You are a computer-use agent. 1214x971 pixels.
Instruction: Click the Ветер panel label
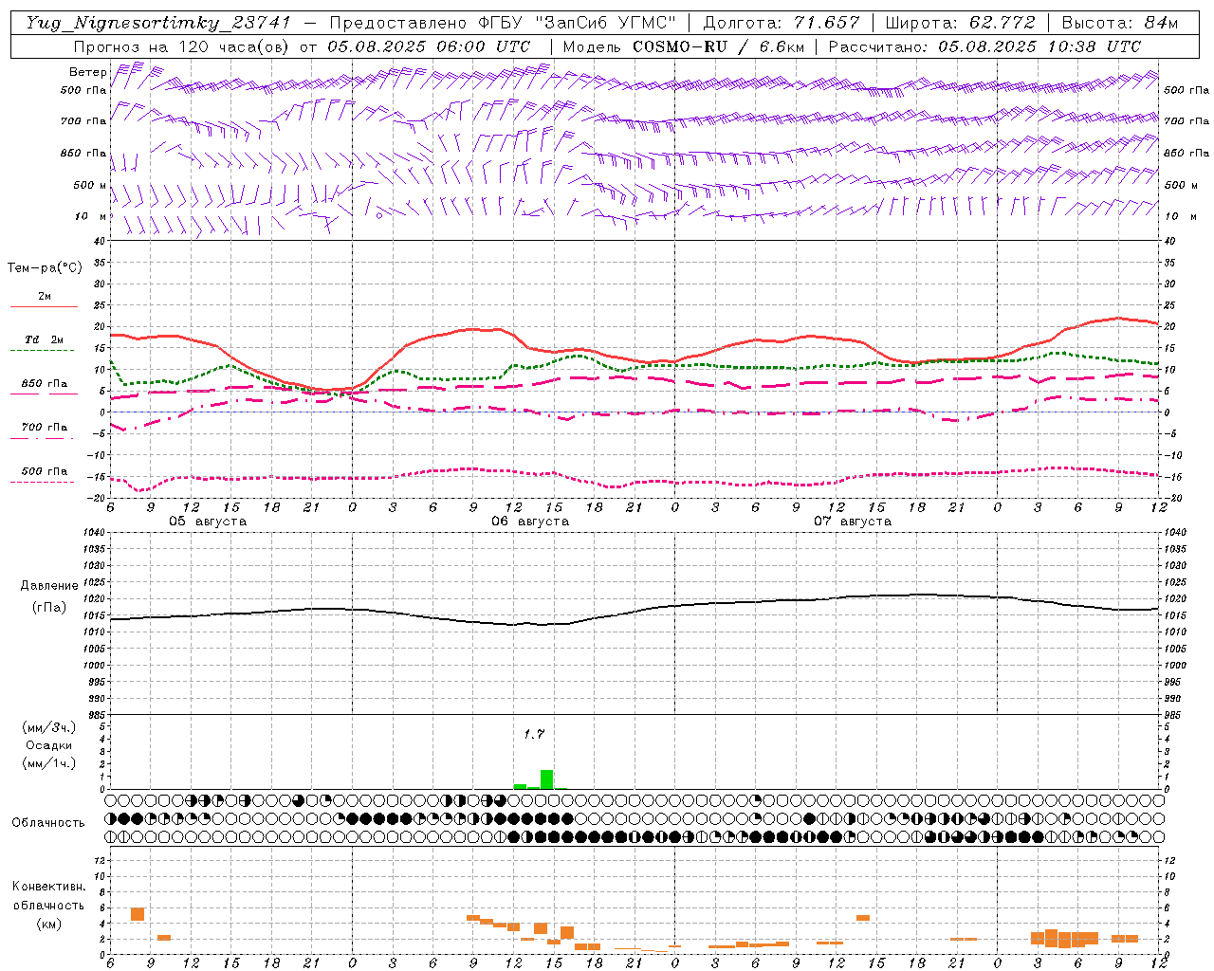pos(87,72)
